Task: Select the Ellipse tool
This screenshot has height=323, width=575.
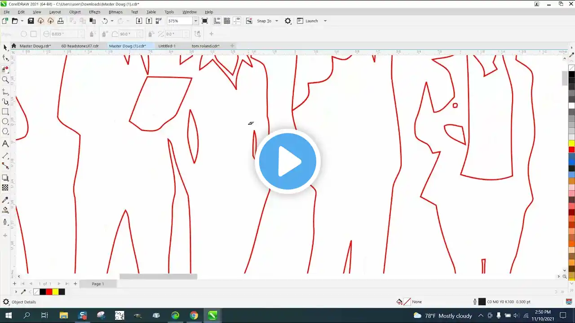Action: point(5,122)
